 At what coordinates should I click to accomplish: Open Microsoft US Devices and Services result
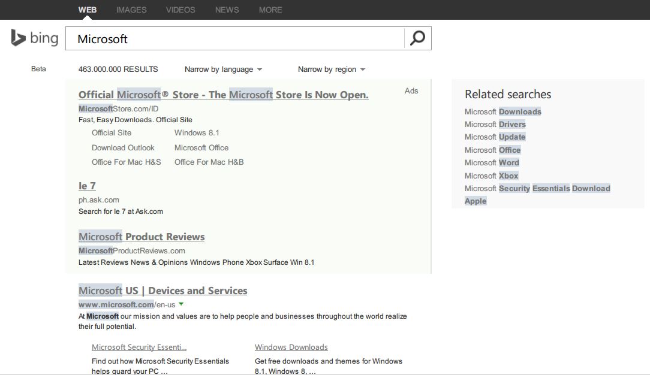pos(163,291)
